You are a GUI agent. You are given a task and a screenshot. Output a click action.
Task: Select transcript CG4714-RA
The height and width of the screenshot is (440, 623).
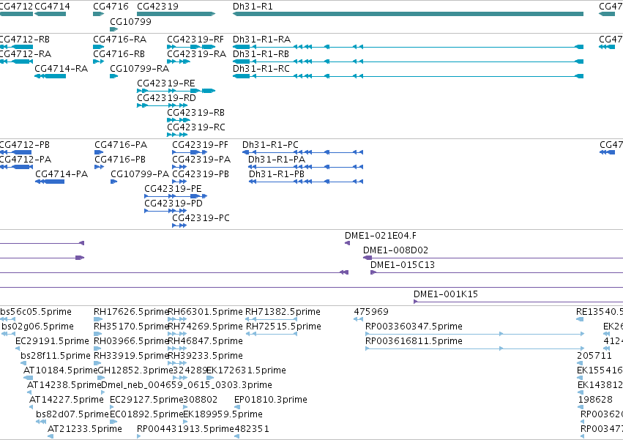[x=50, y=76]
